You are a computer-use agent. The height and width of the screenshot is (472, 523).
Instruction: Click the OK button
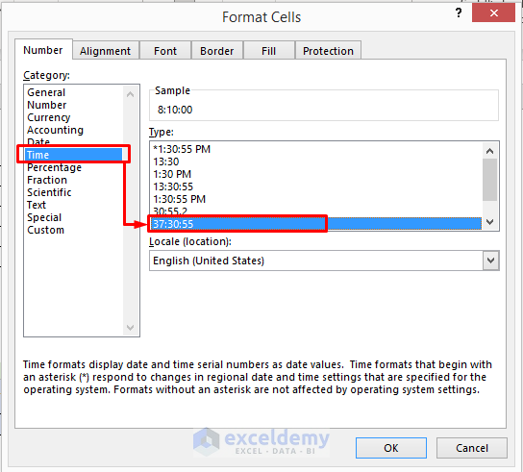pyautogui.click(x=391, y=448)
